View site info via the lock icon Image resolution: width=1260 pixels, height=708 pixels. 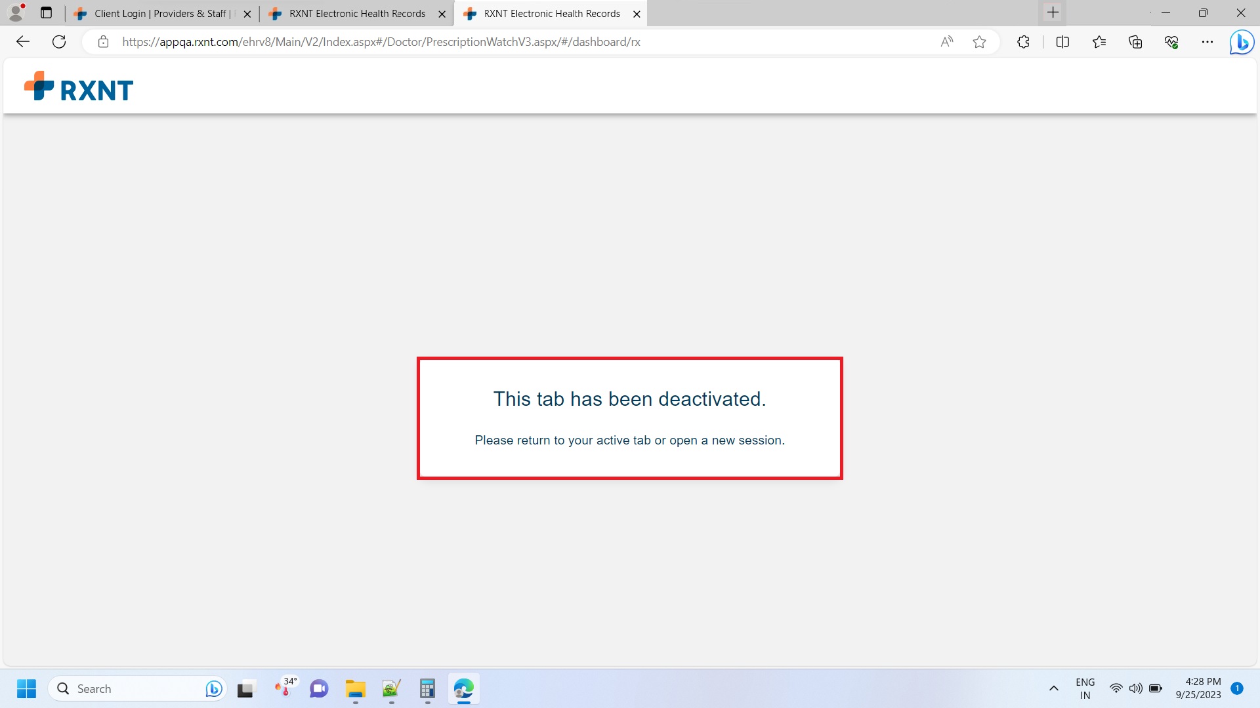point(103,42)
